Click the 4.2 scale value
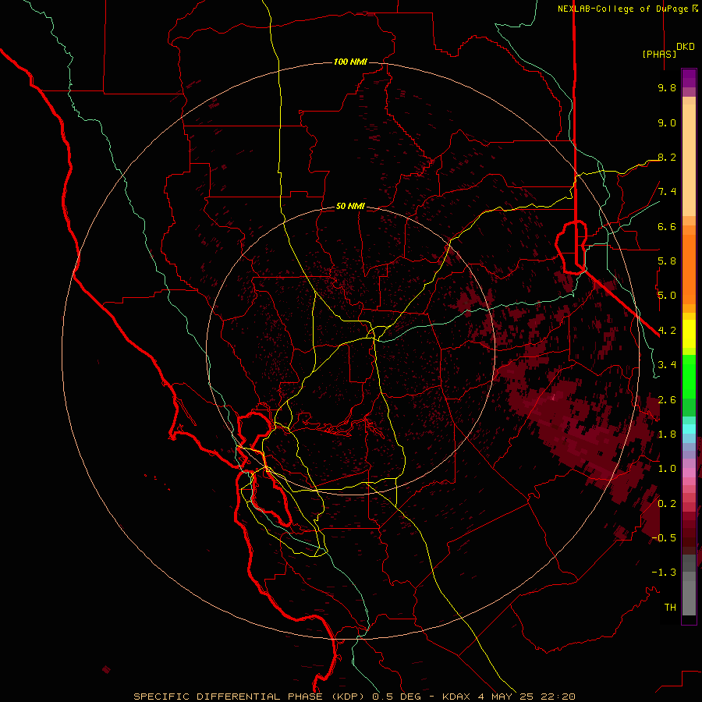The height and width of the screenshot is (702, 702). coord(667,331)
